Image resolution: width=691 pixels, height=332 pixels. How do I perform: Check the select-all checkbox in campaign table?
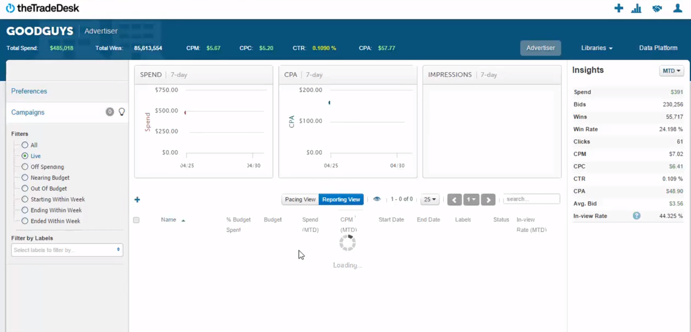(x=136, y=220)
